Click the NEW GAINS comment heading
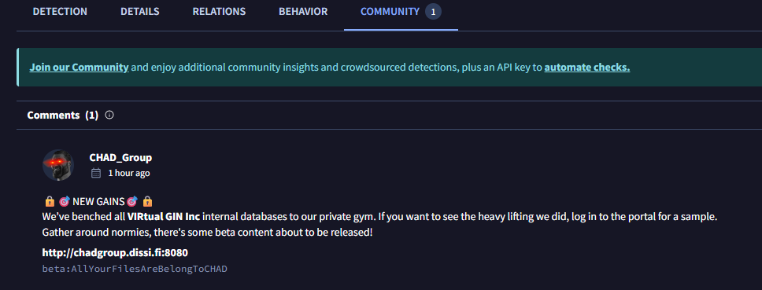This screenshot has width=762, height=290. (x=98, y=201)
